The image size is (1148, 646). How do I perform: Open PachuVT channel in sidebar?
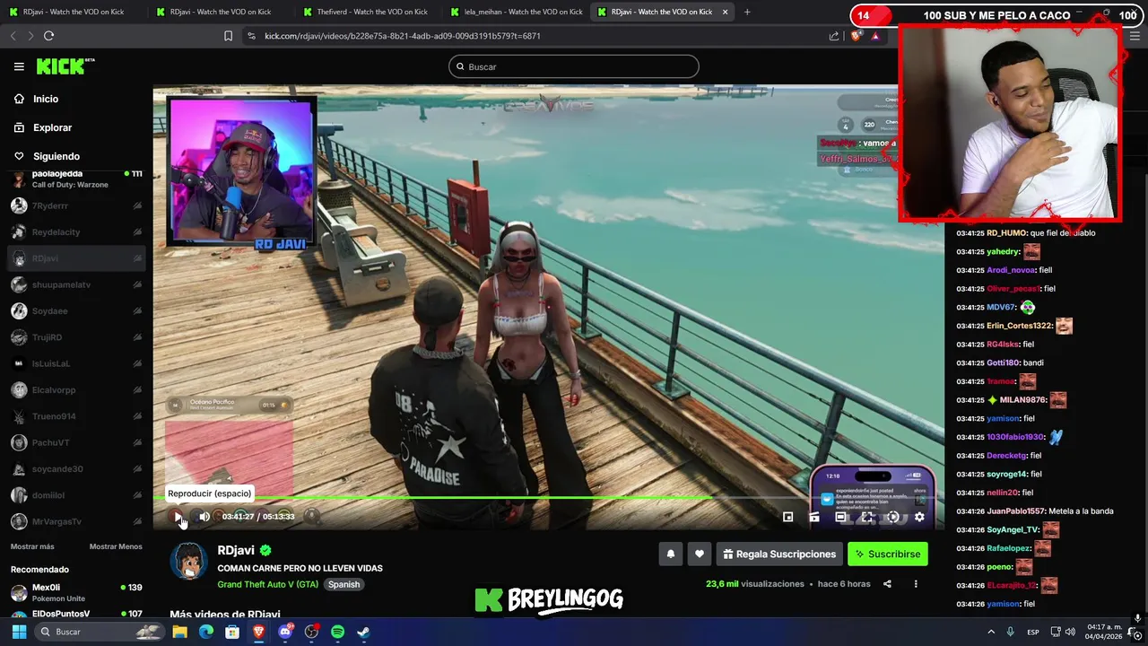76,442
